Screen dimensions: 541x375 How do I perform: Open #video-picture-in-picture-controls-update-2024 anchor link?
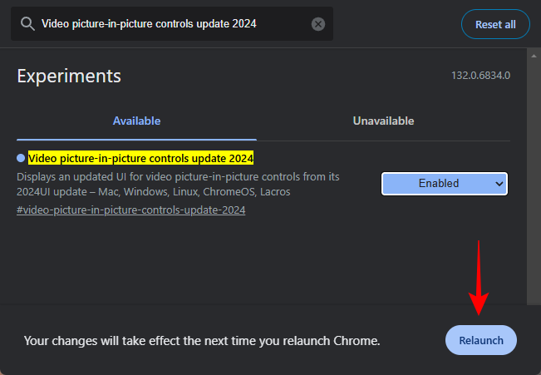tap(130, 210)
